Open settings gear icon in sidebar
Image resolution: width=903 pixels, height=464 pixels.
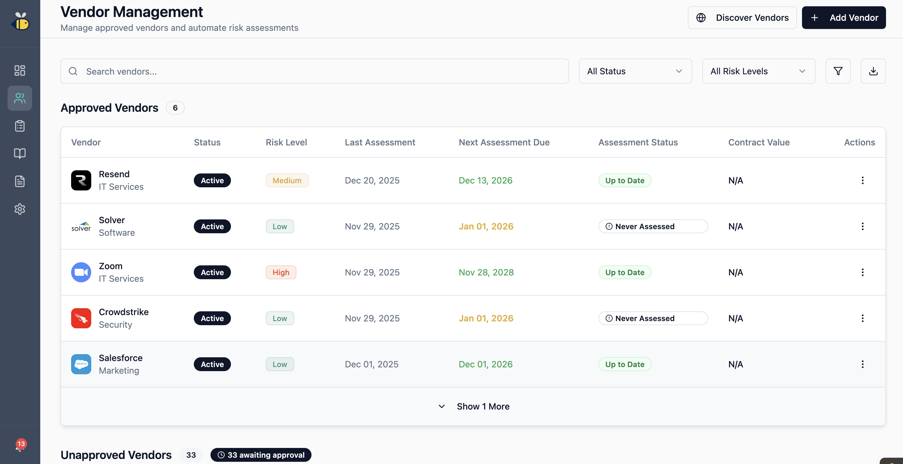click(20, 209)
